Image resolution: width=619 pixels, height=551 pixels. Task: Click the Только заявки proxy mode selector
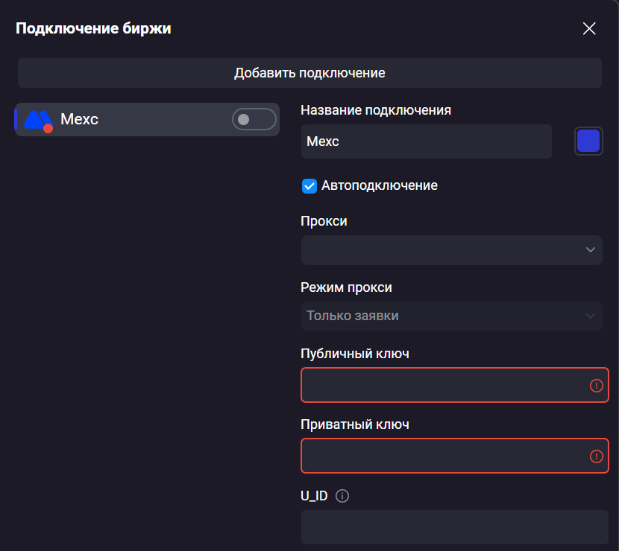point(451,316)
